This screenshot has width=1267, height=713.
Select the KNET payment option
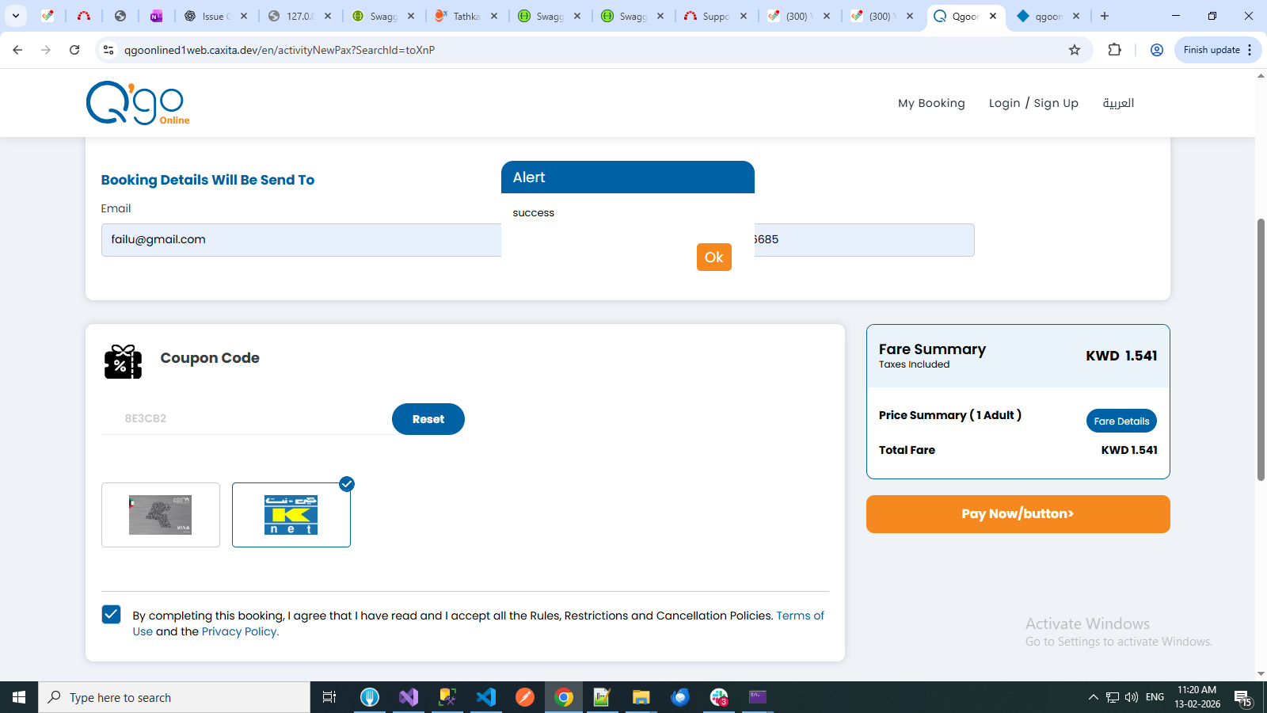[291, 515]
